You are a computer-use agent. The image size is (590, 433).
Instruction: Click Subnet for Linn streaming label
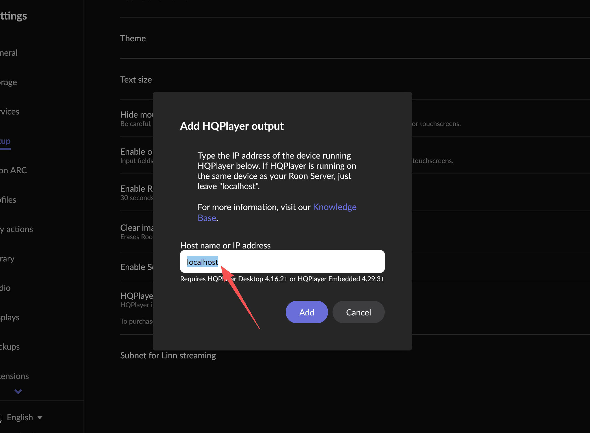(x=168, y=355)
